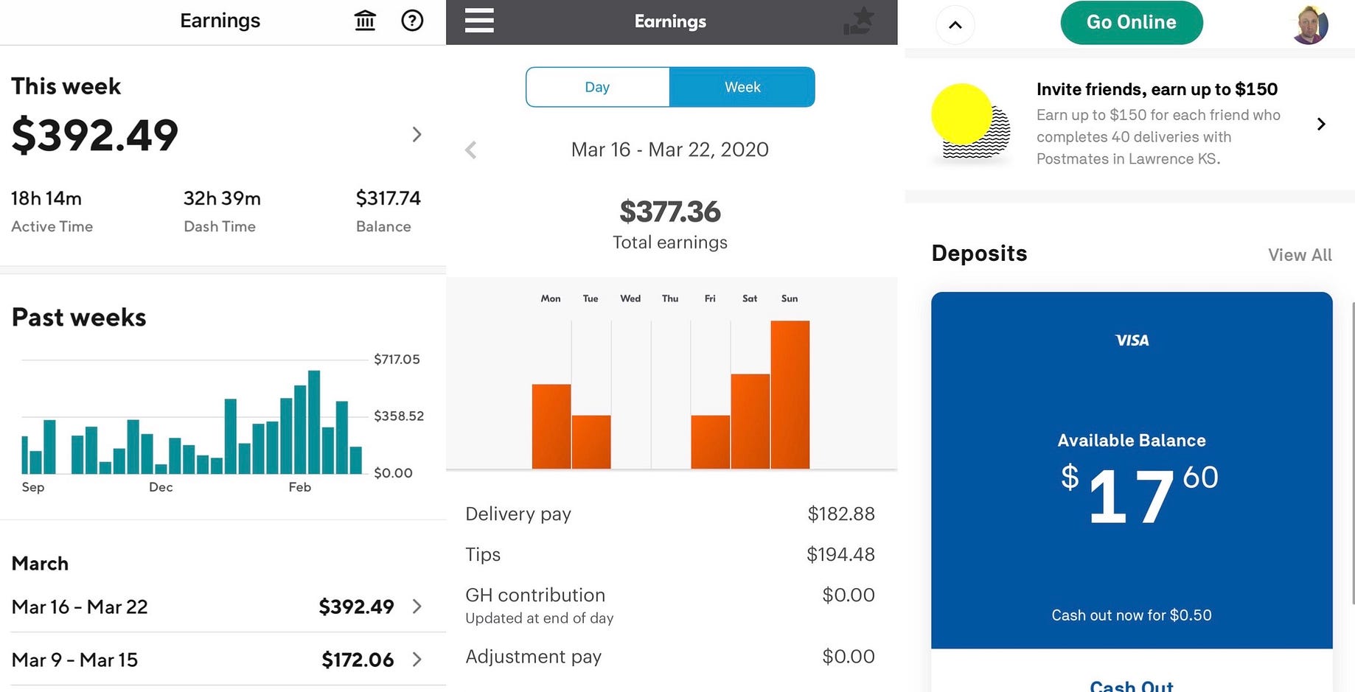Tap the March month heading
The image size is (1355, 692).
(40, 564)
